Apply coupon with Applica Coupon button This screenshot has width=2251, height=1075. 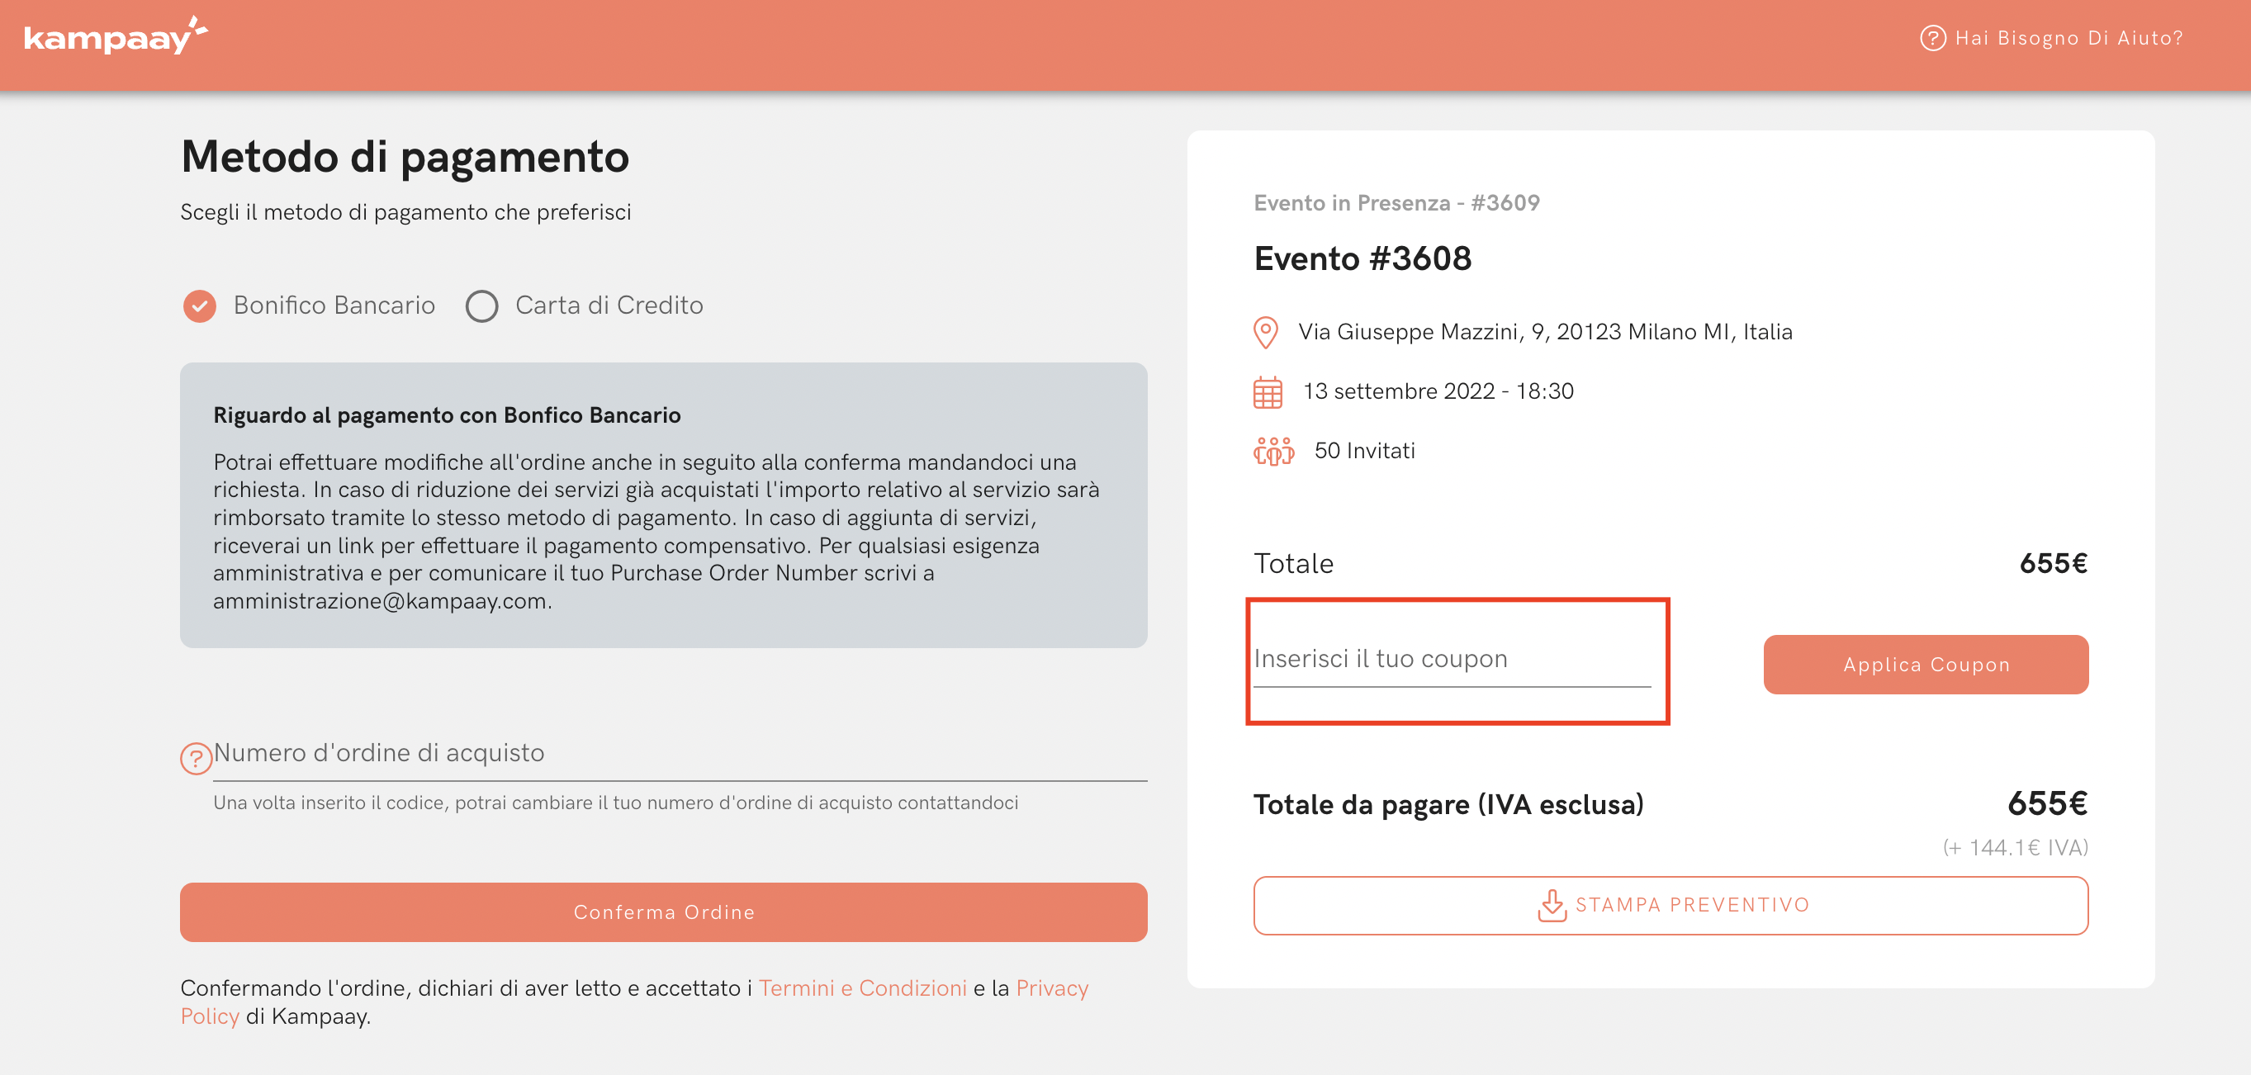coord(1925,664)
